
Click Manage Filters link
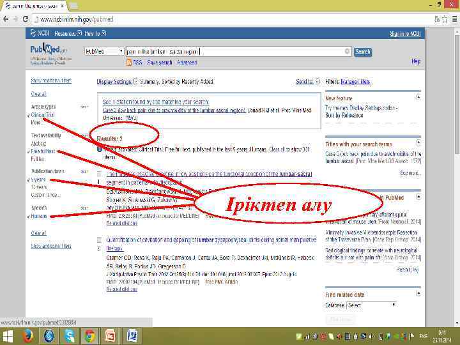coord(355,82)
